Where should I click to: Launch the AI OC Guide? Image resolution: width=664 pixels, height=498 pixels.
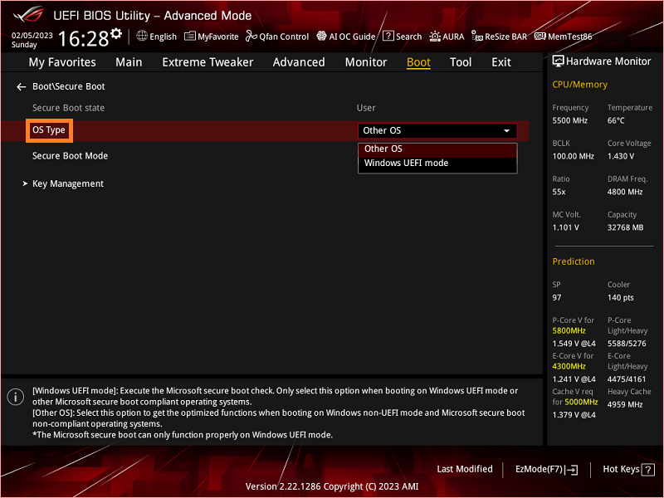345,37
